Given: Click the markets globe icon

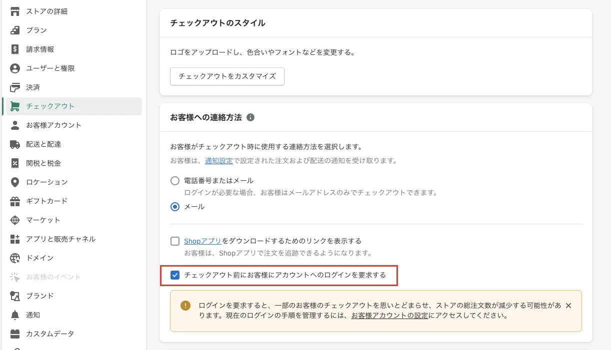Looking at the screenshot, I should 15,220.
